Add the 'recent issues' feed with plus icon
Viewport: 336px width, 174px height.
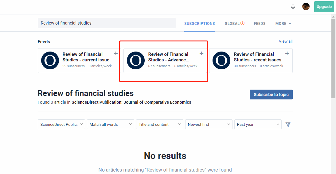[287, 54]
